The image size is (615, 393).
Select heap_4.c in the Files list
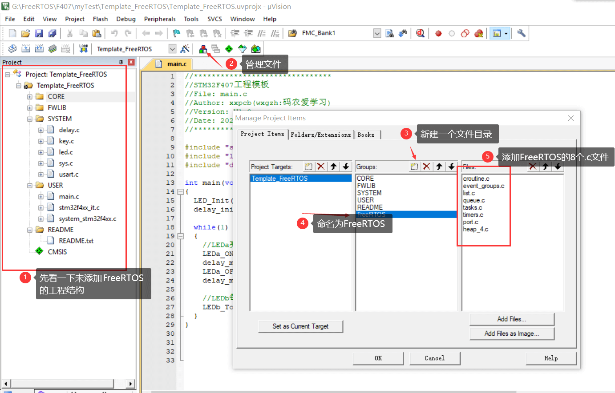click(x=475, y=229)
